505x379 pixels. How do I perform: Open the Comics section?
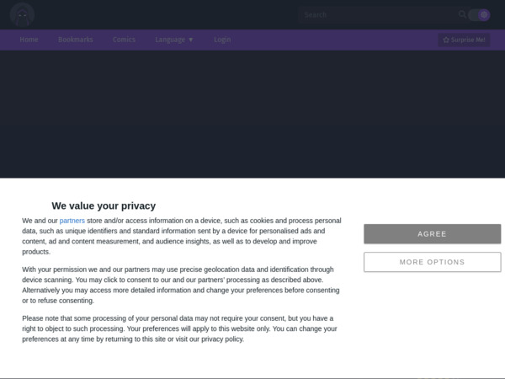pyautogui.click(x=124, y=40)
